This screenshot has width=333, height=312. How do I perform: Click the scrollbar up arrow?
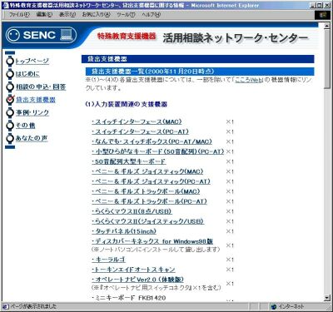327,25
